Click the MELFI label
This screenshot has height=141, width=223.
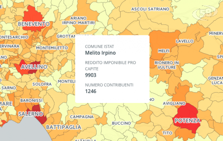[164, 51]
